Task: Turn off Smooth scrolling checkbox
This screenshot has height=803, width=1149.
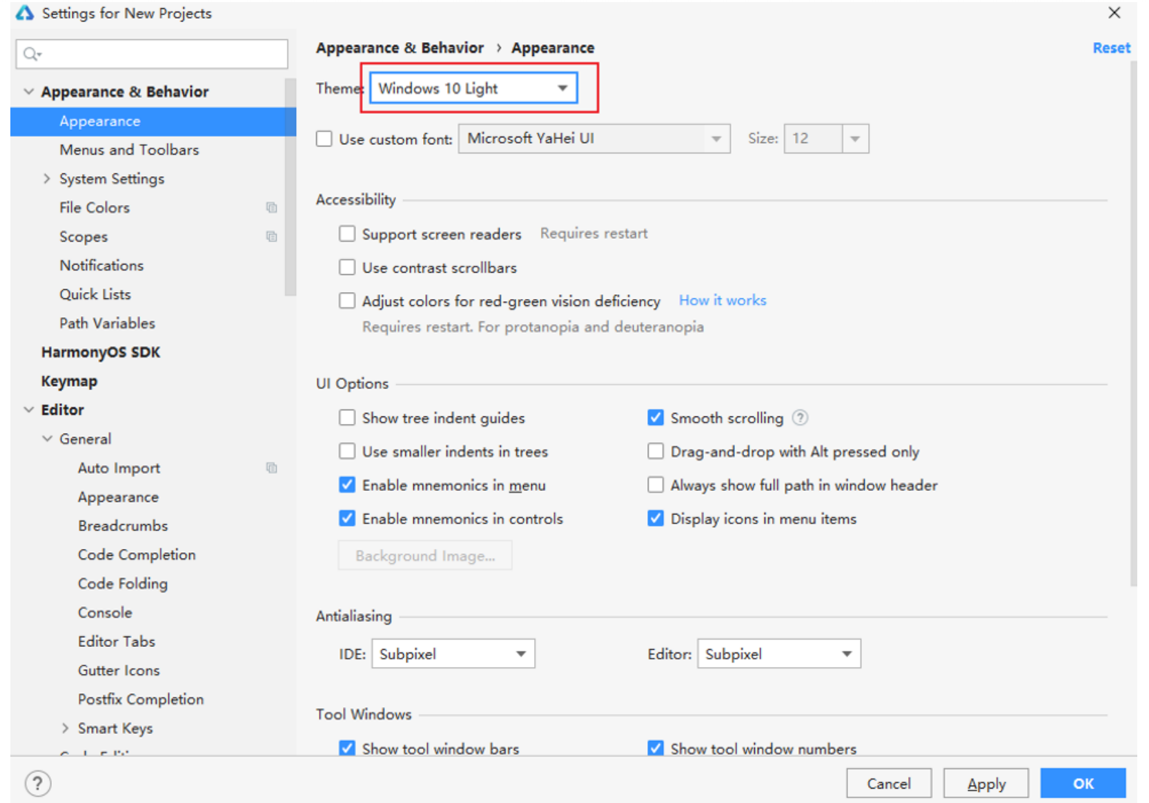Action: 656,418
